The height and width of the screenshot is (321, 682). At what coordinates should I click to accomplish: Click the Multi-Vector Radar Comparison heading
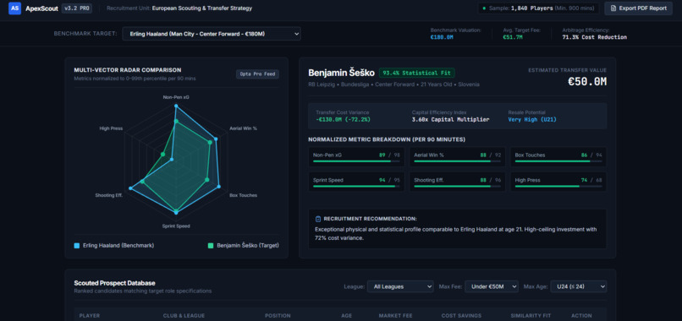[128, 70]
